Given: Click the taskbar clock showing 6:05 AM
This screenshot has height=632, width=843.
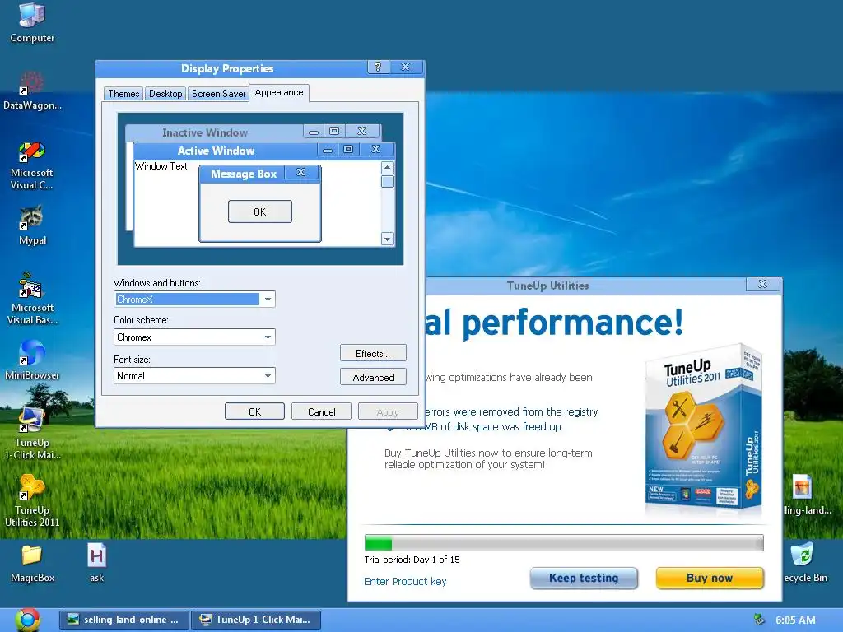Looking at the screenshot, I should [795, 620].
